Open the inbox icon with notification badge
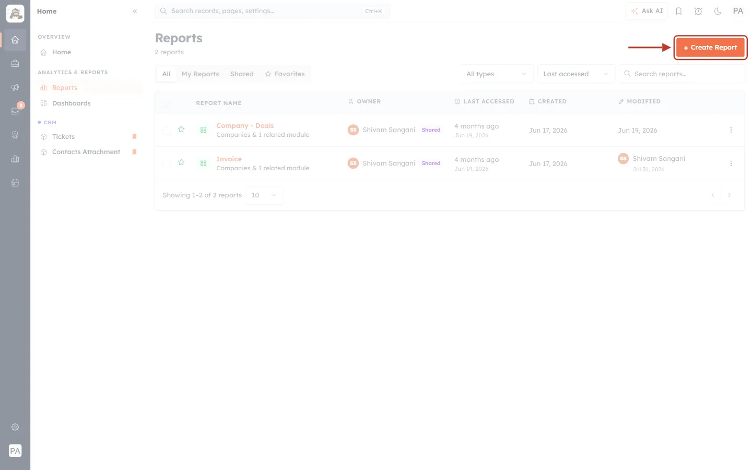 pos(15,111)
